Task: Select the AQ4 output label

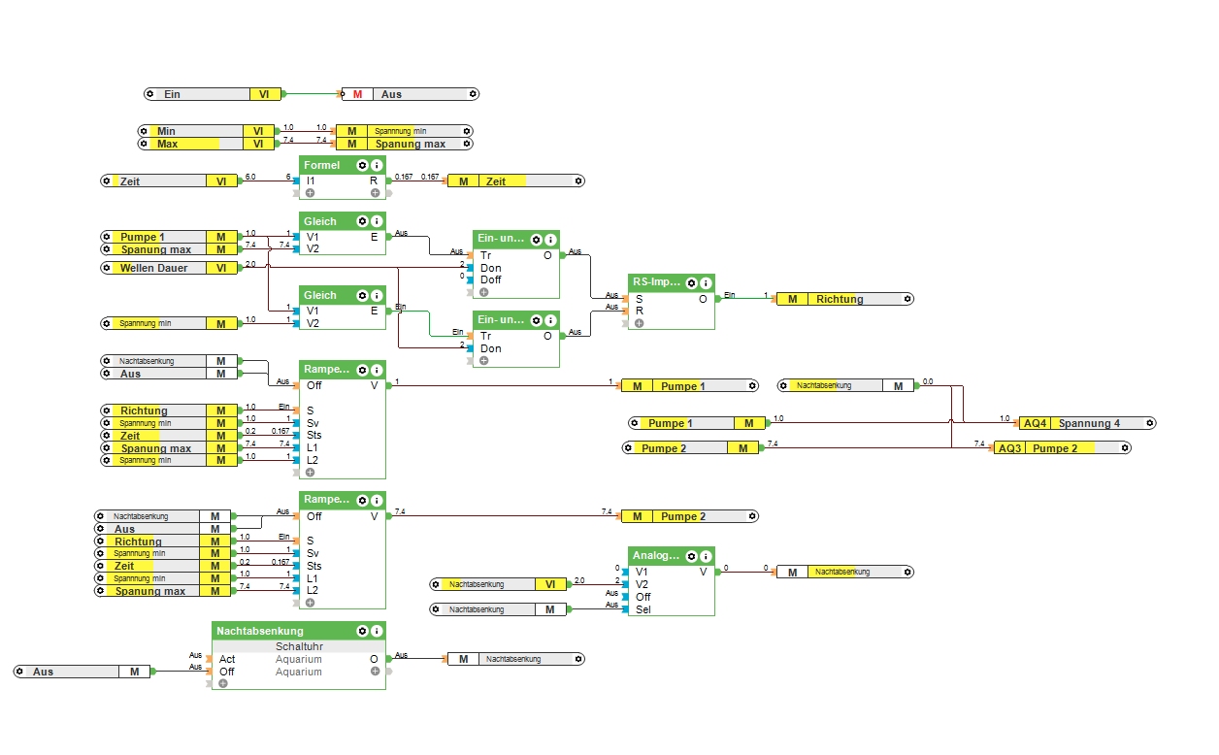Action: click(x=1036, y=423)
